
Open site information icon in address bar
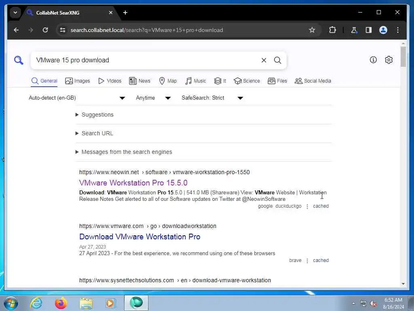coord(63,30)
